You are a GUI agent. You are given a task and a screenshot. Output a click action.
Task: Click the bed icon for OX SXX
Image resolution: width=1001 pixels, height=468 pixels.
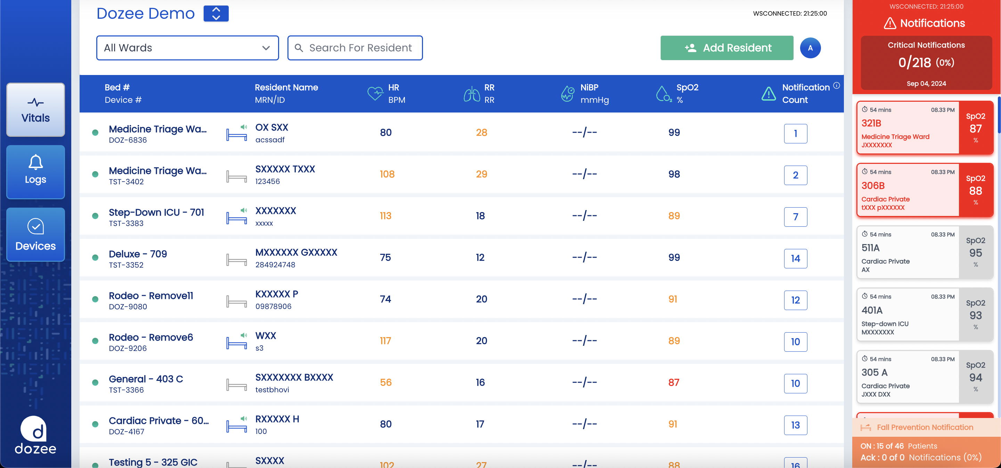tap(236, 134)
